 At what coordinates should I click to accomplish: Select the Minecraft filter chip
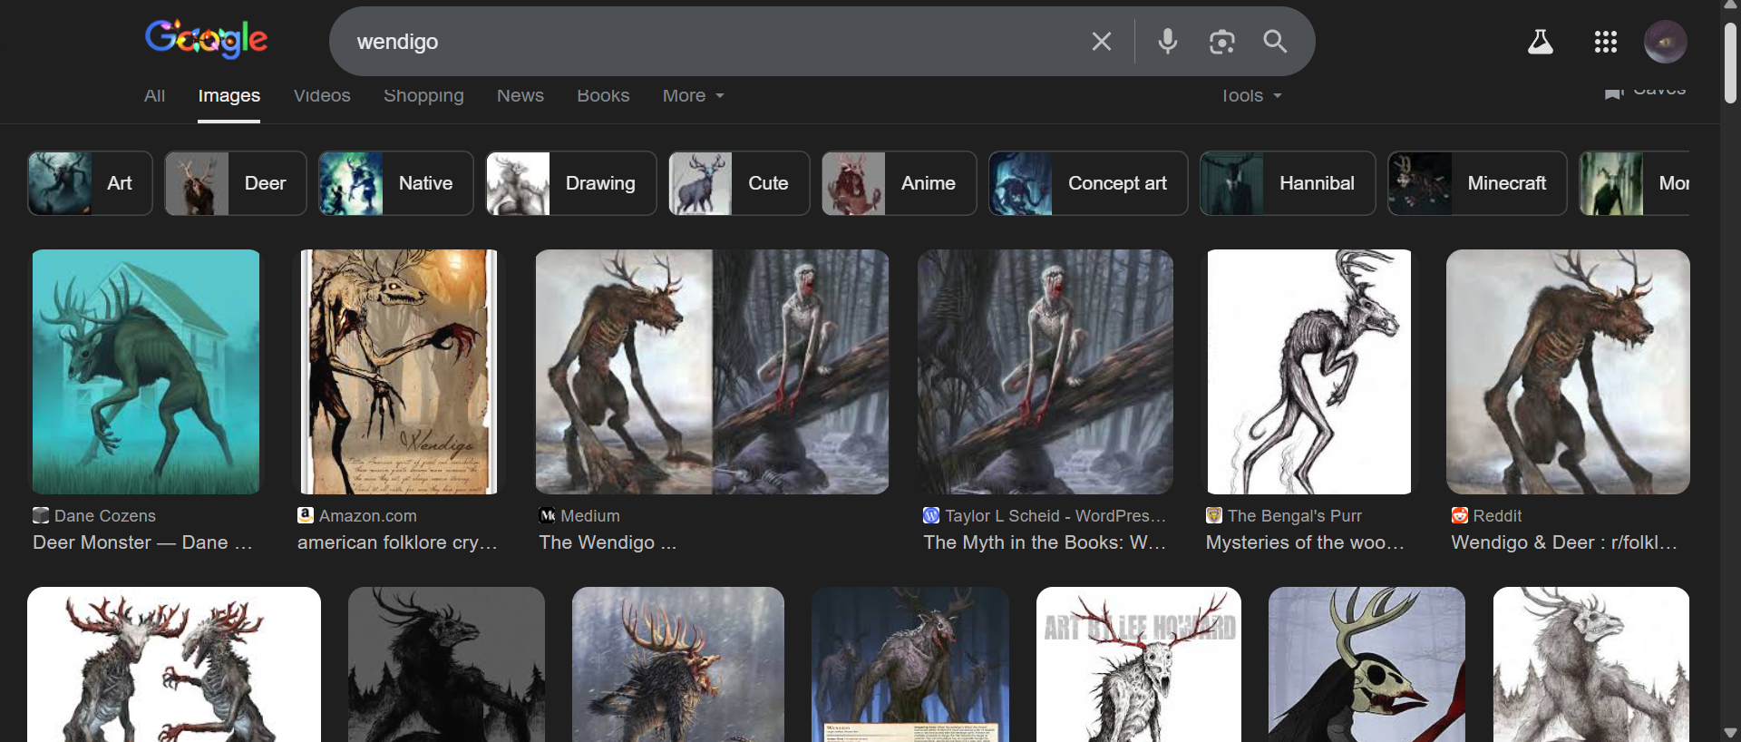(x=1477, y=183)
